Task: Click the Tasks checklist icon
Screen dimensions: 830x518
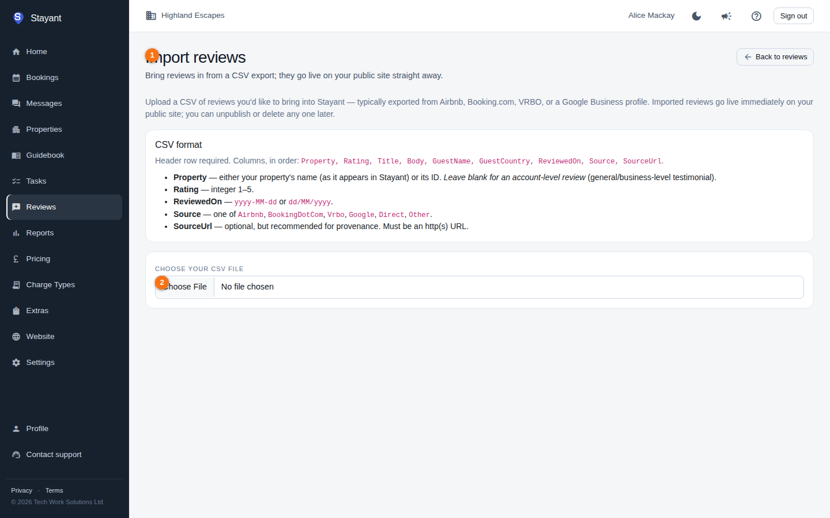Action: tap(16, 181)
